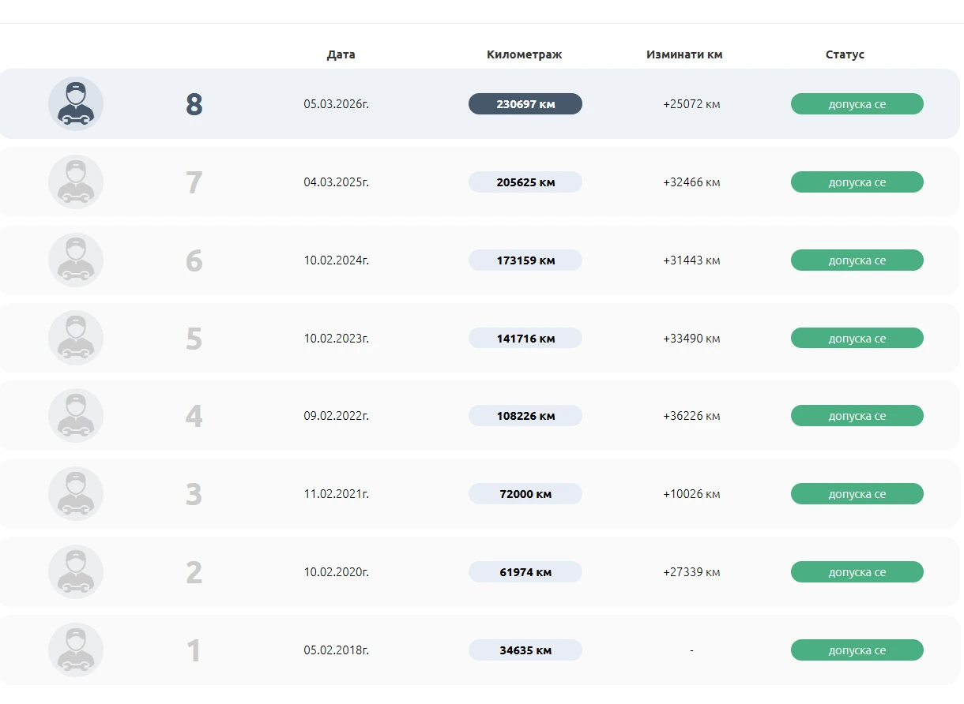Click the 72000 км mileage badge
This screenshot has height=704, width=964.
[525, 494]
